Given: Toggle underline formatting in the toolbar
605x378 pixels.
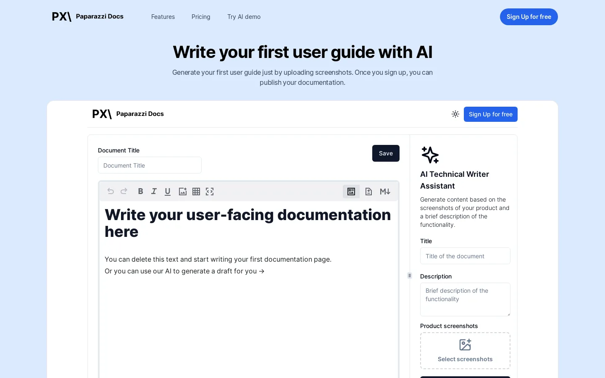Looking at the screenshot, I should (x=168, y=192).
